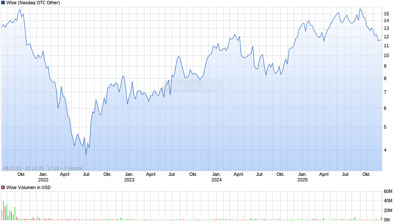Screen dimensions: 400x224
Task: Click the price axis value 12
Action: 386,37
